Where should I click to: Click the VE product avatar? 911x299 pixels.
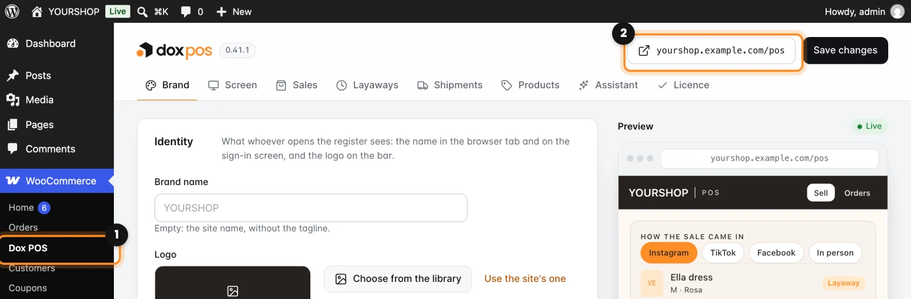click(x=652, y=283)
